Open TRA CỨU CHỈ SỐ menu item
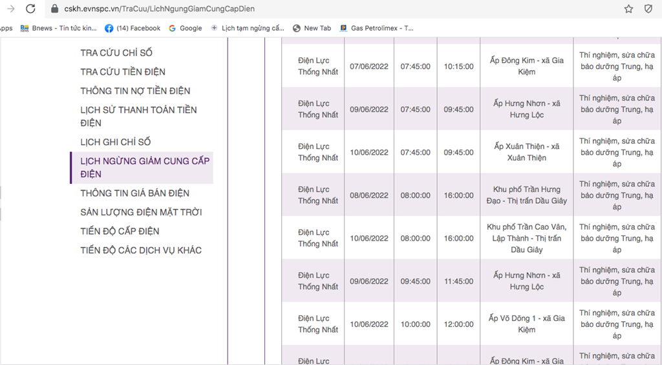Viewport: 662px width, 365px height. click(x=116, y=53)
